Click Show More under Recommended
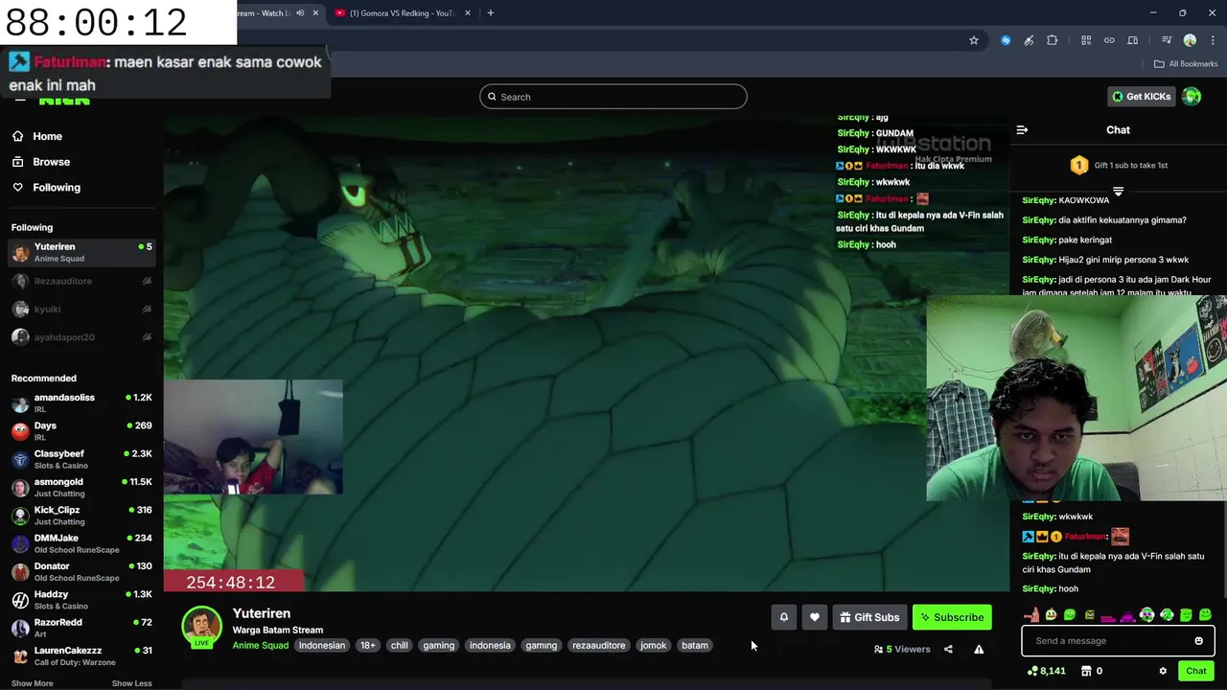Viewport: 1227px width, 690px height. pos(32,683)
